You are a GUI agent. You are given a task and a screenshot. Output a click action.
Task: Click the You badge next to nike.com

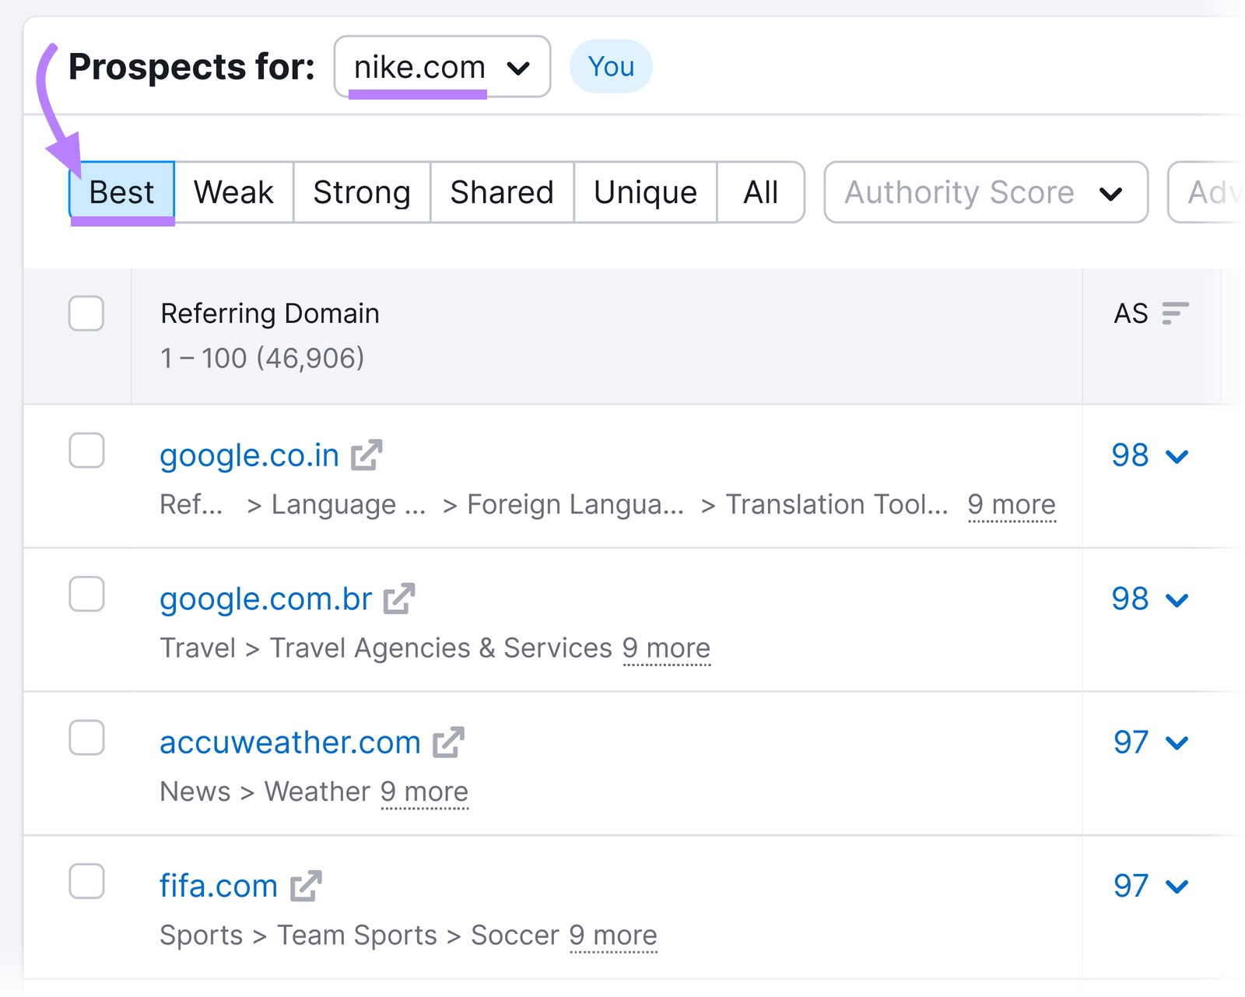611,67
